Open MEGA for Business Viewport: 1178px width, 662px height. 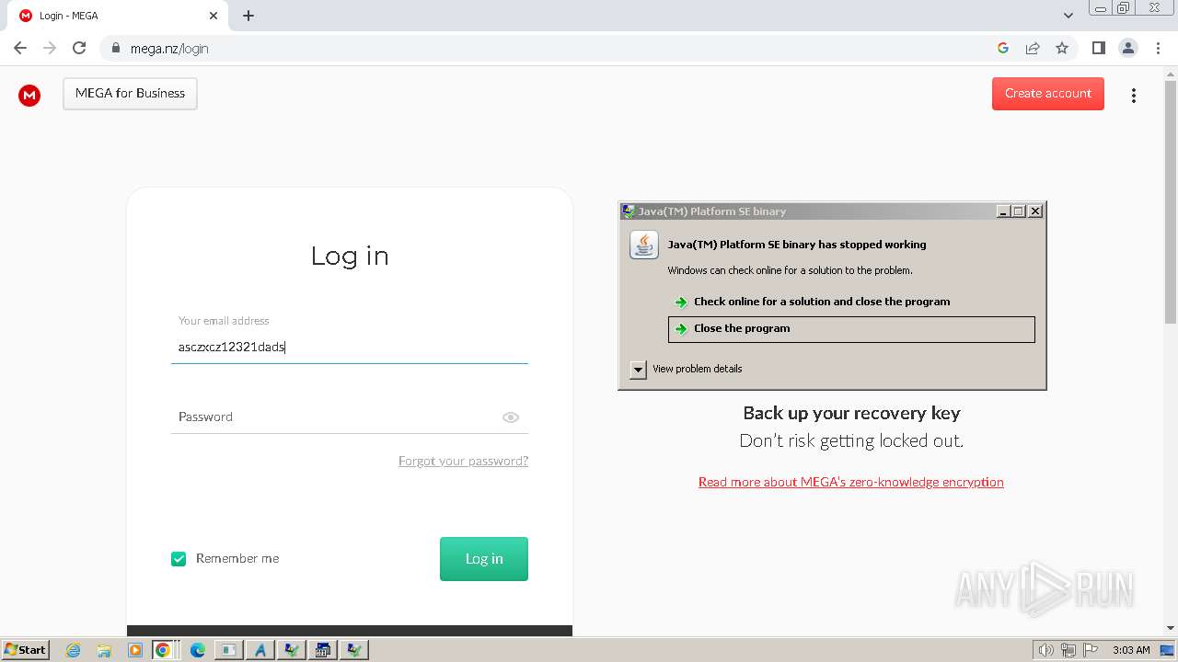130,94
